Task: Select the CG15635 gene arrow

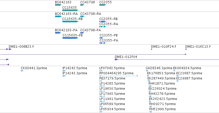Action: [x=70, y=10]
